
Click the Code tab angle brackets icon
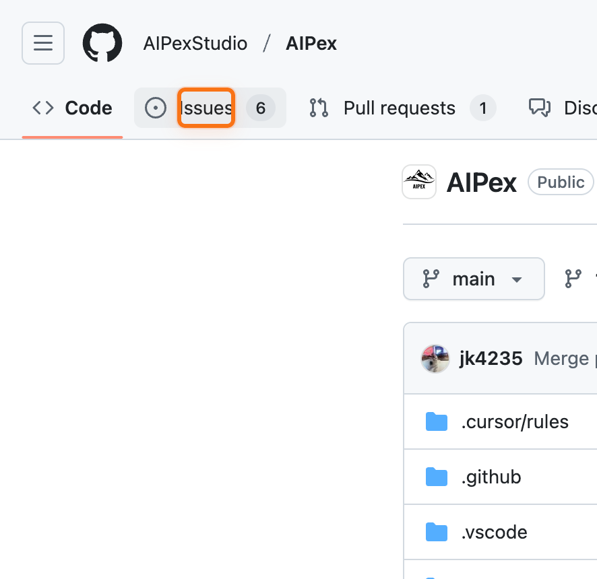click(x=43, y=108)
